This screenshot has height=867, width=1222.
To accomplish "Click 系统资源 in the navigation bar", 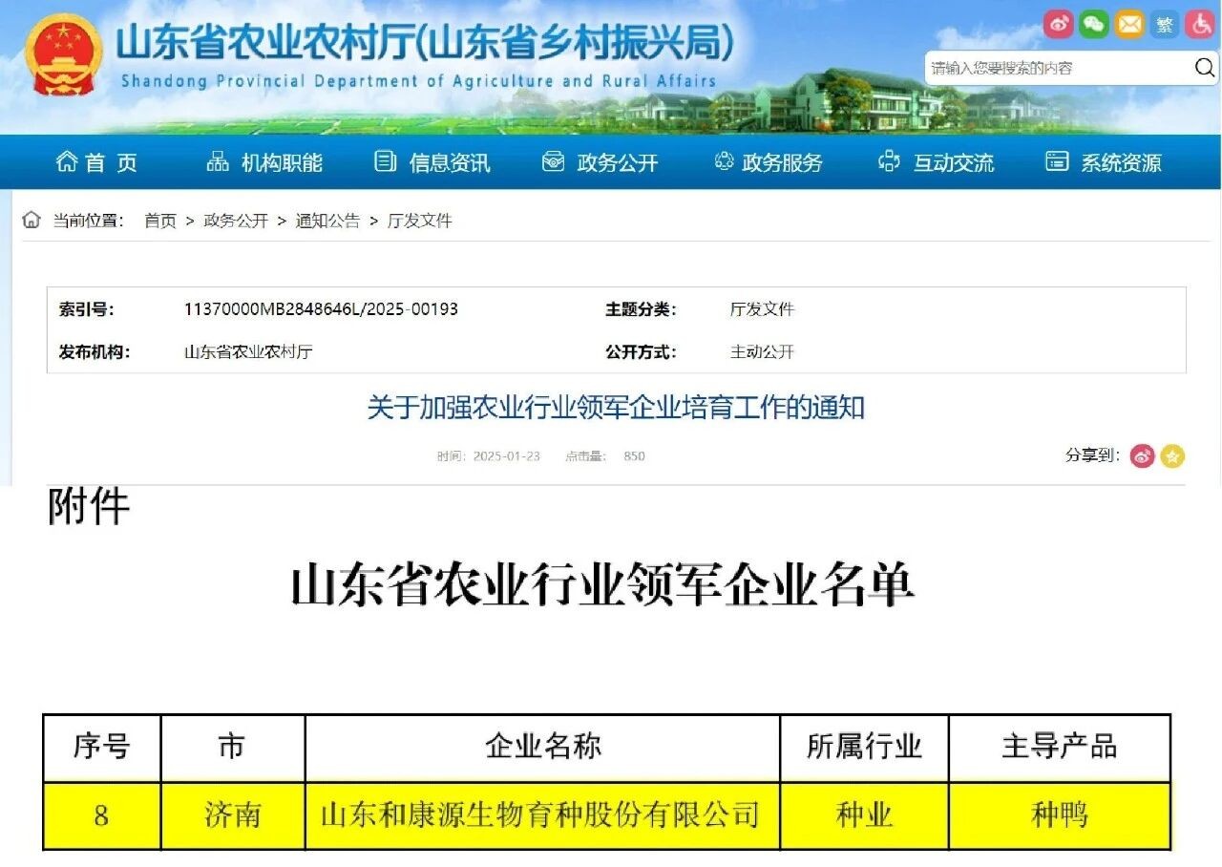I will tap(1105, 163).
